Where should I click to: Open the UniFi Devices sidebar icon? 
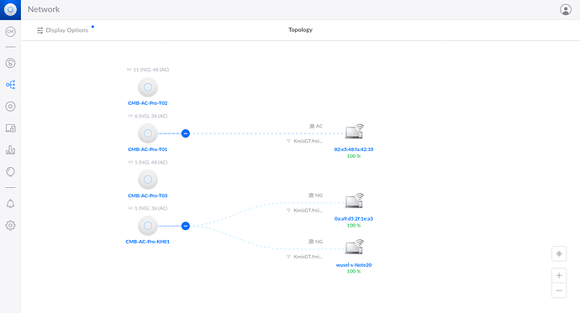10,107
